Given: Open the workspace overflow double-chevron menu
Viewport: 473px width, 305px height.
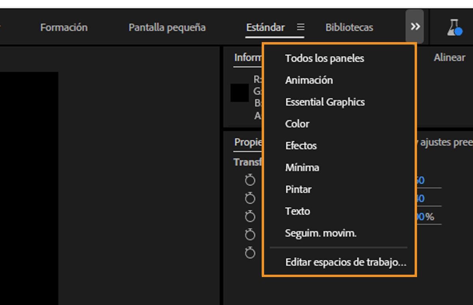Looking at the screenshot, I should (x=414, y=26).
